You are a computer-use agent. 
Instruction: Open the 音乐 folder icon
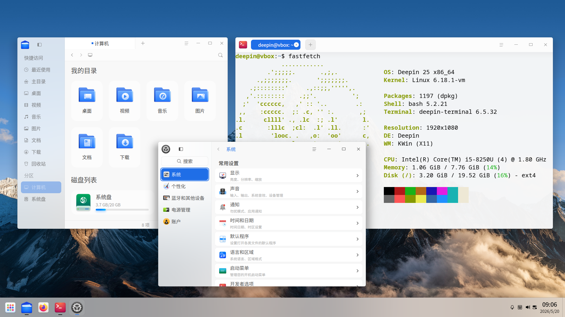(162, 101)
